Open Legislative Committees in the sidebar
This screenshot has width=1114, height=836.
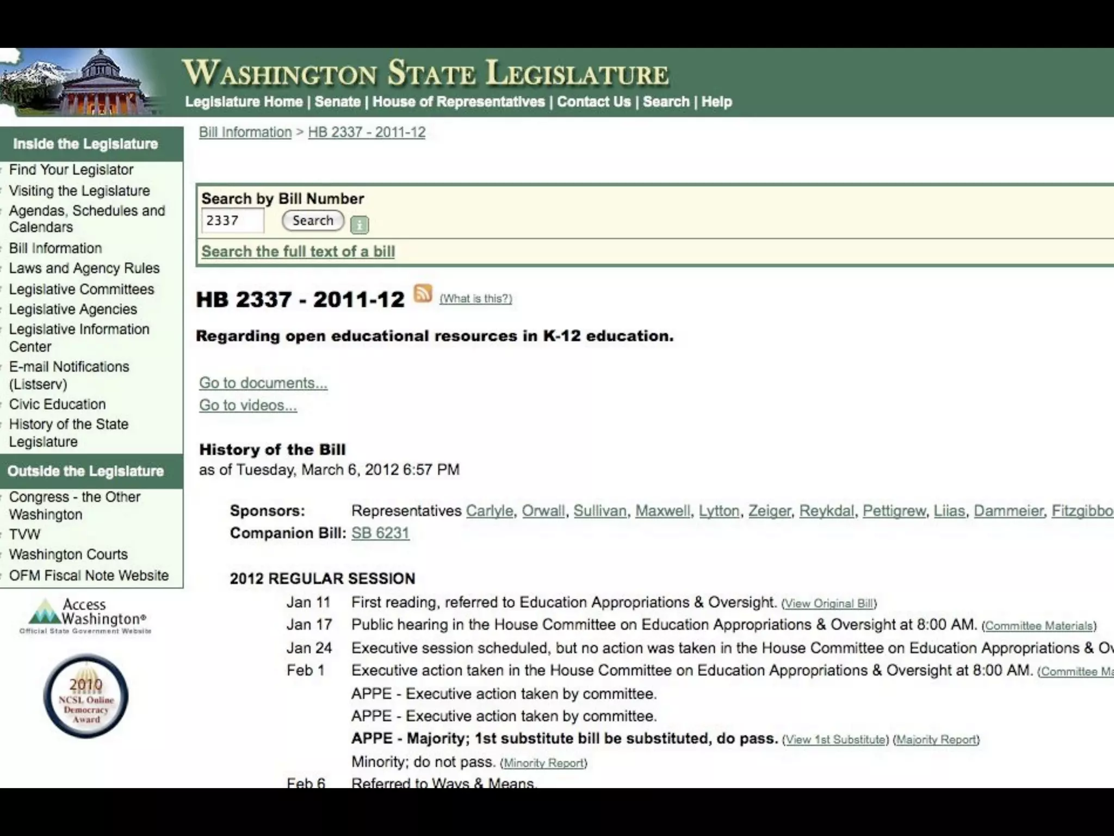coord(82,289)
